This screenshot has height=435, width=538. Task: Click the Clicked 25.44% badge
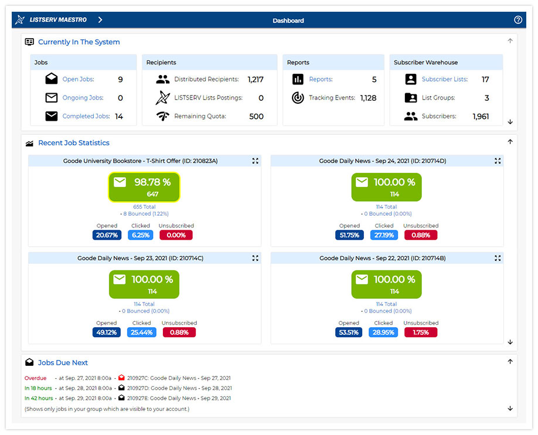(x=142, y=332)
